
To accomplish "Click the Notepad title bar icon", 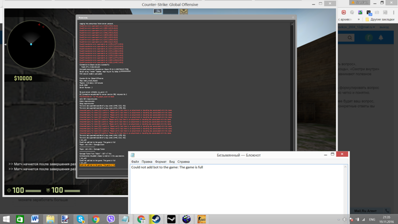I will pyautogui.click(x=132, y=155).
